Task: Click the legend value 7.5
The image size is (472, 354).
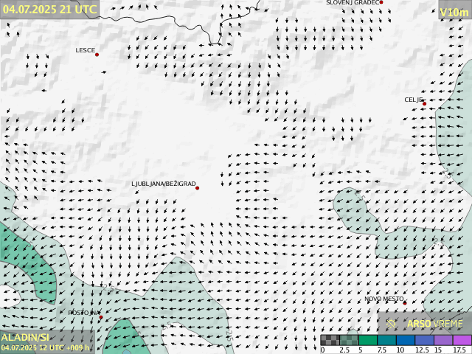Action: coord(382,350)
